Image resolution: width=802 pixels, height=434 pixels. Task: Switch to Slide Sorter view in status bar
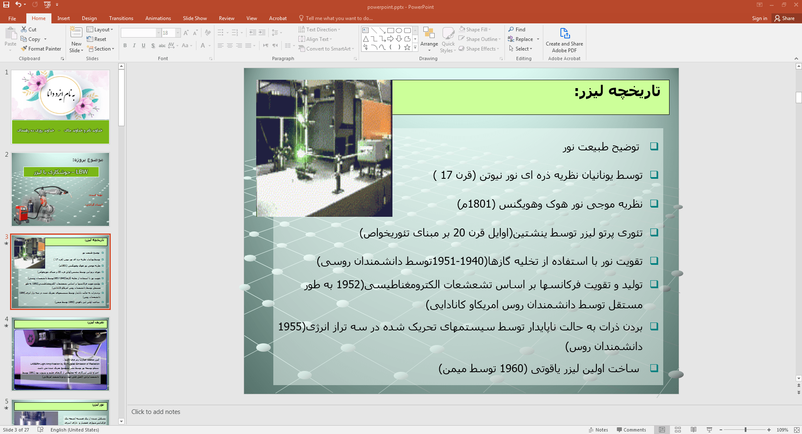click(678, 430)
